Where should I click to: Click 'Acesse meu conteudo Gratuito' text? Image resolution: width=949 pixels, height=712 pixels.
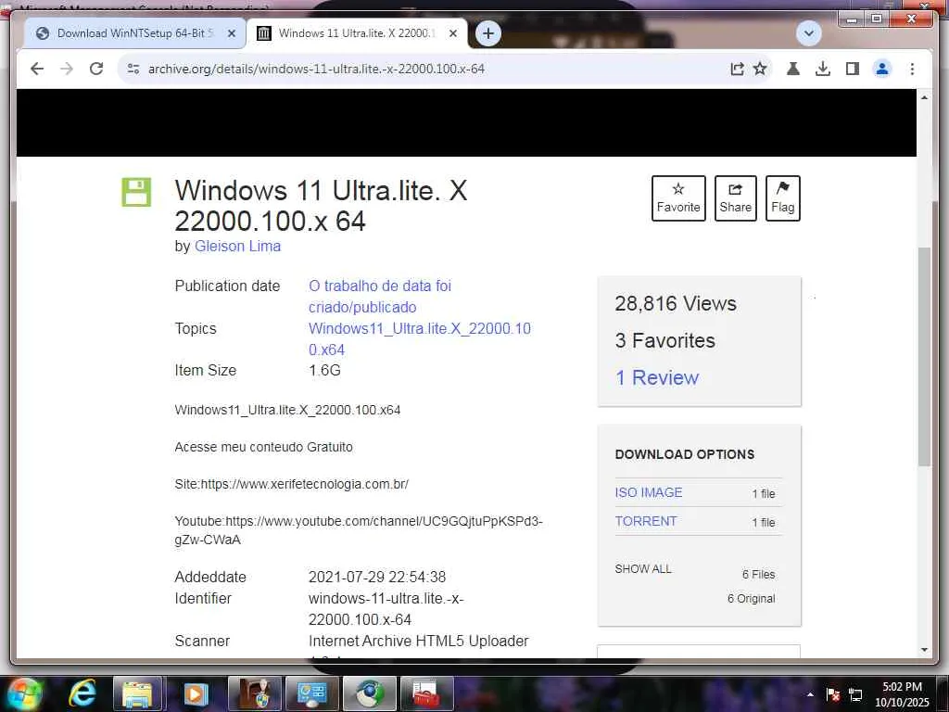point(264,447)
